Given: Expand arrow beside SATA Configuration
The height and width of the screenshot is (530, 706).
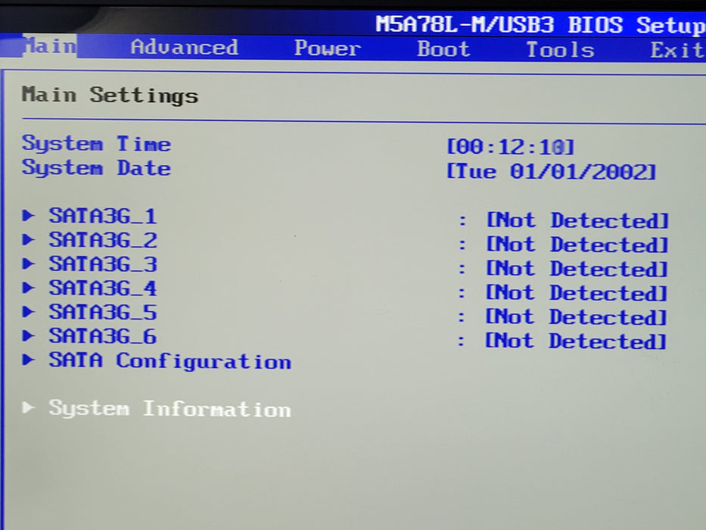Looking at the screenshot, I should coord(28,360).
